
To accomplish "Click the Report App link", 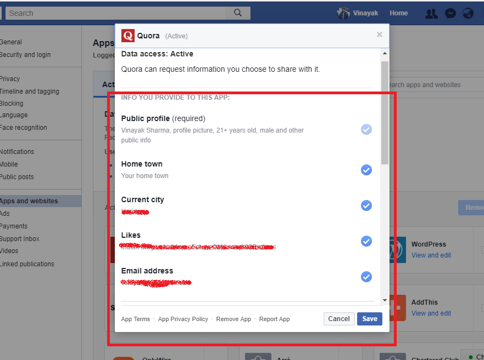I will [274, 319].
